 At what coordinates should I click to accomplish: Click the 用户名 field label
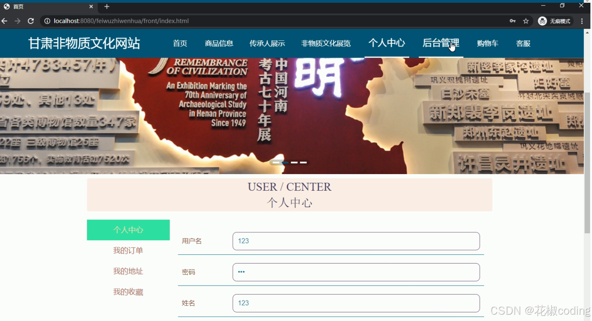click(x=192, y=241)
